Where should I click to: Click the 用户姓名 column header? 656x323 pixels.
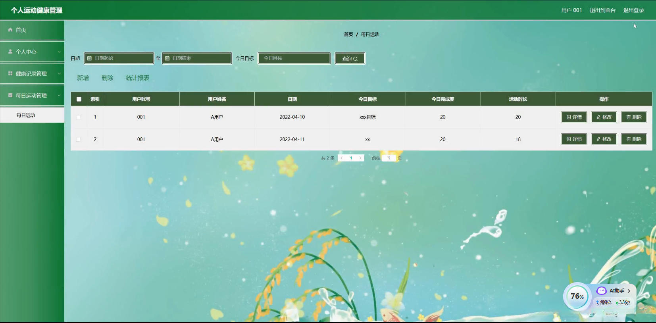point(217,99)
